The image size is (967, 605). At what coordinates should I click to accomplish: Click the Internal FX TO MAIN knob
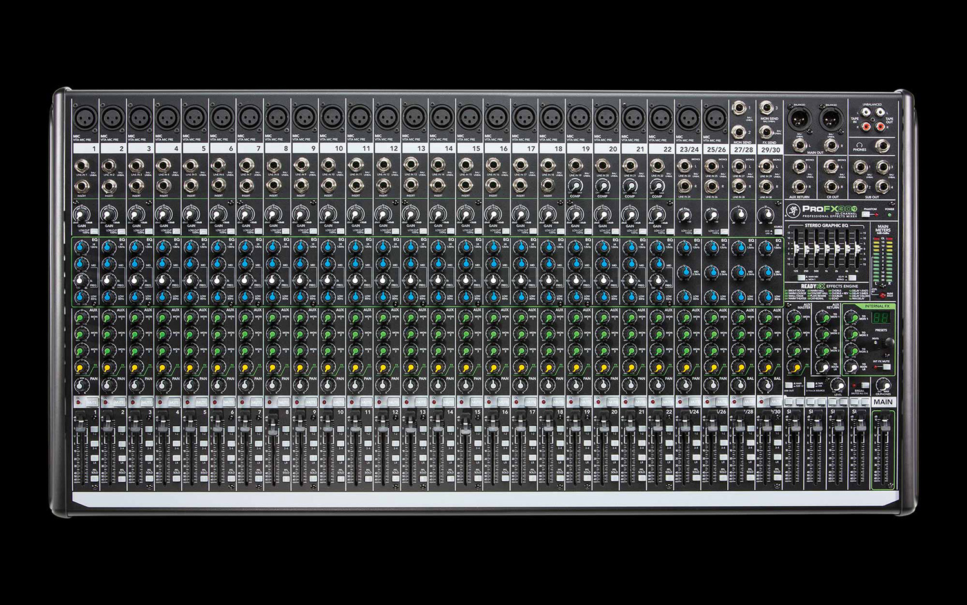(x=852, y=367)
